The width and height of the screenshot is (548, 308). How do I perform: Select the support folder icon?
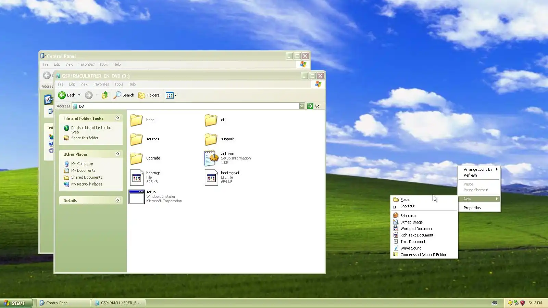(211, 139)
